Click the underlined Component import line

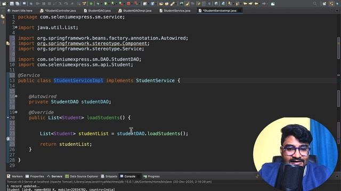pos(84,44)
